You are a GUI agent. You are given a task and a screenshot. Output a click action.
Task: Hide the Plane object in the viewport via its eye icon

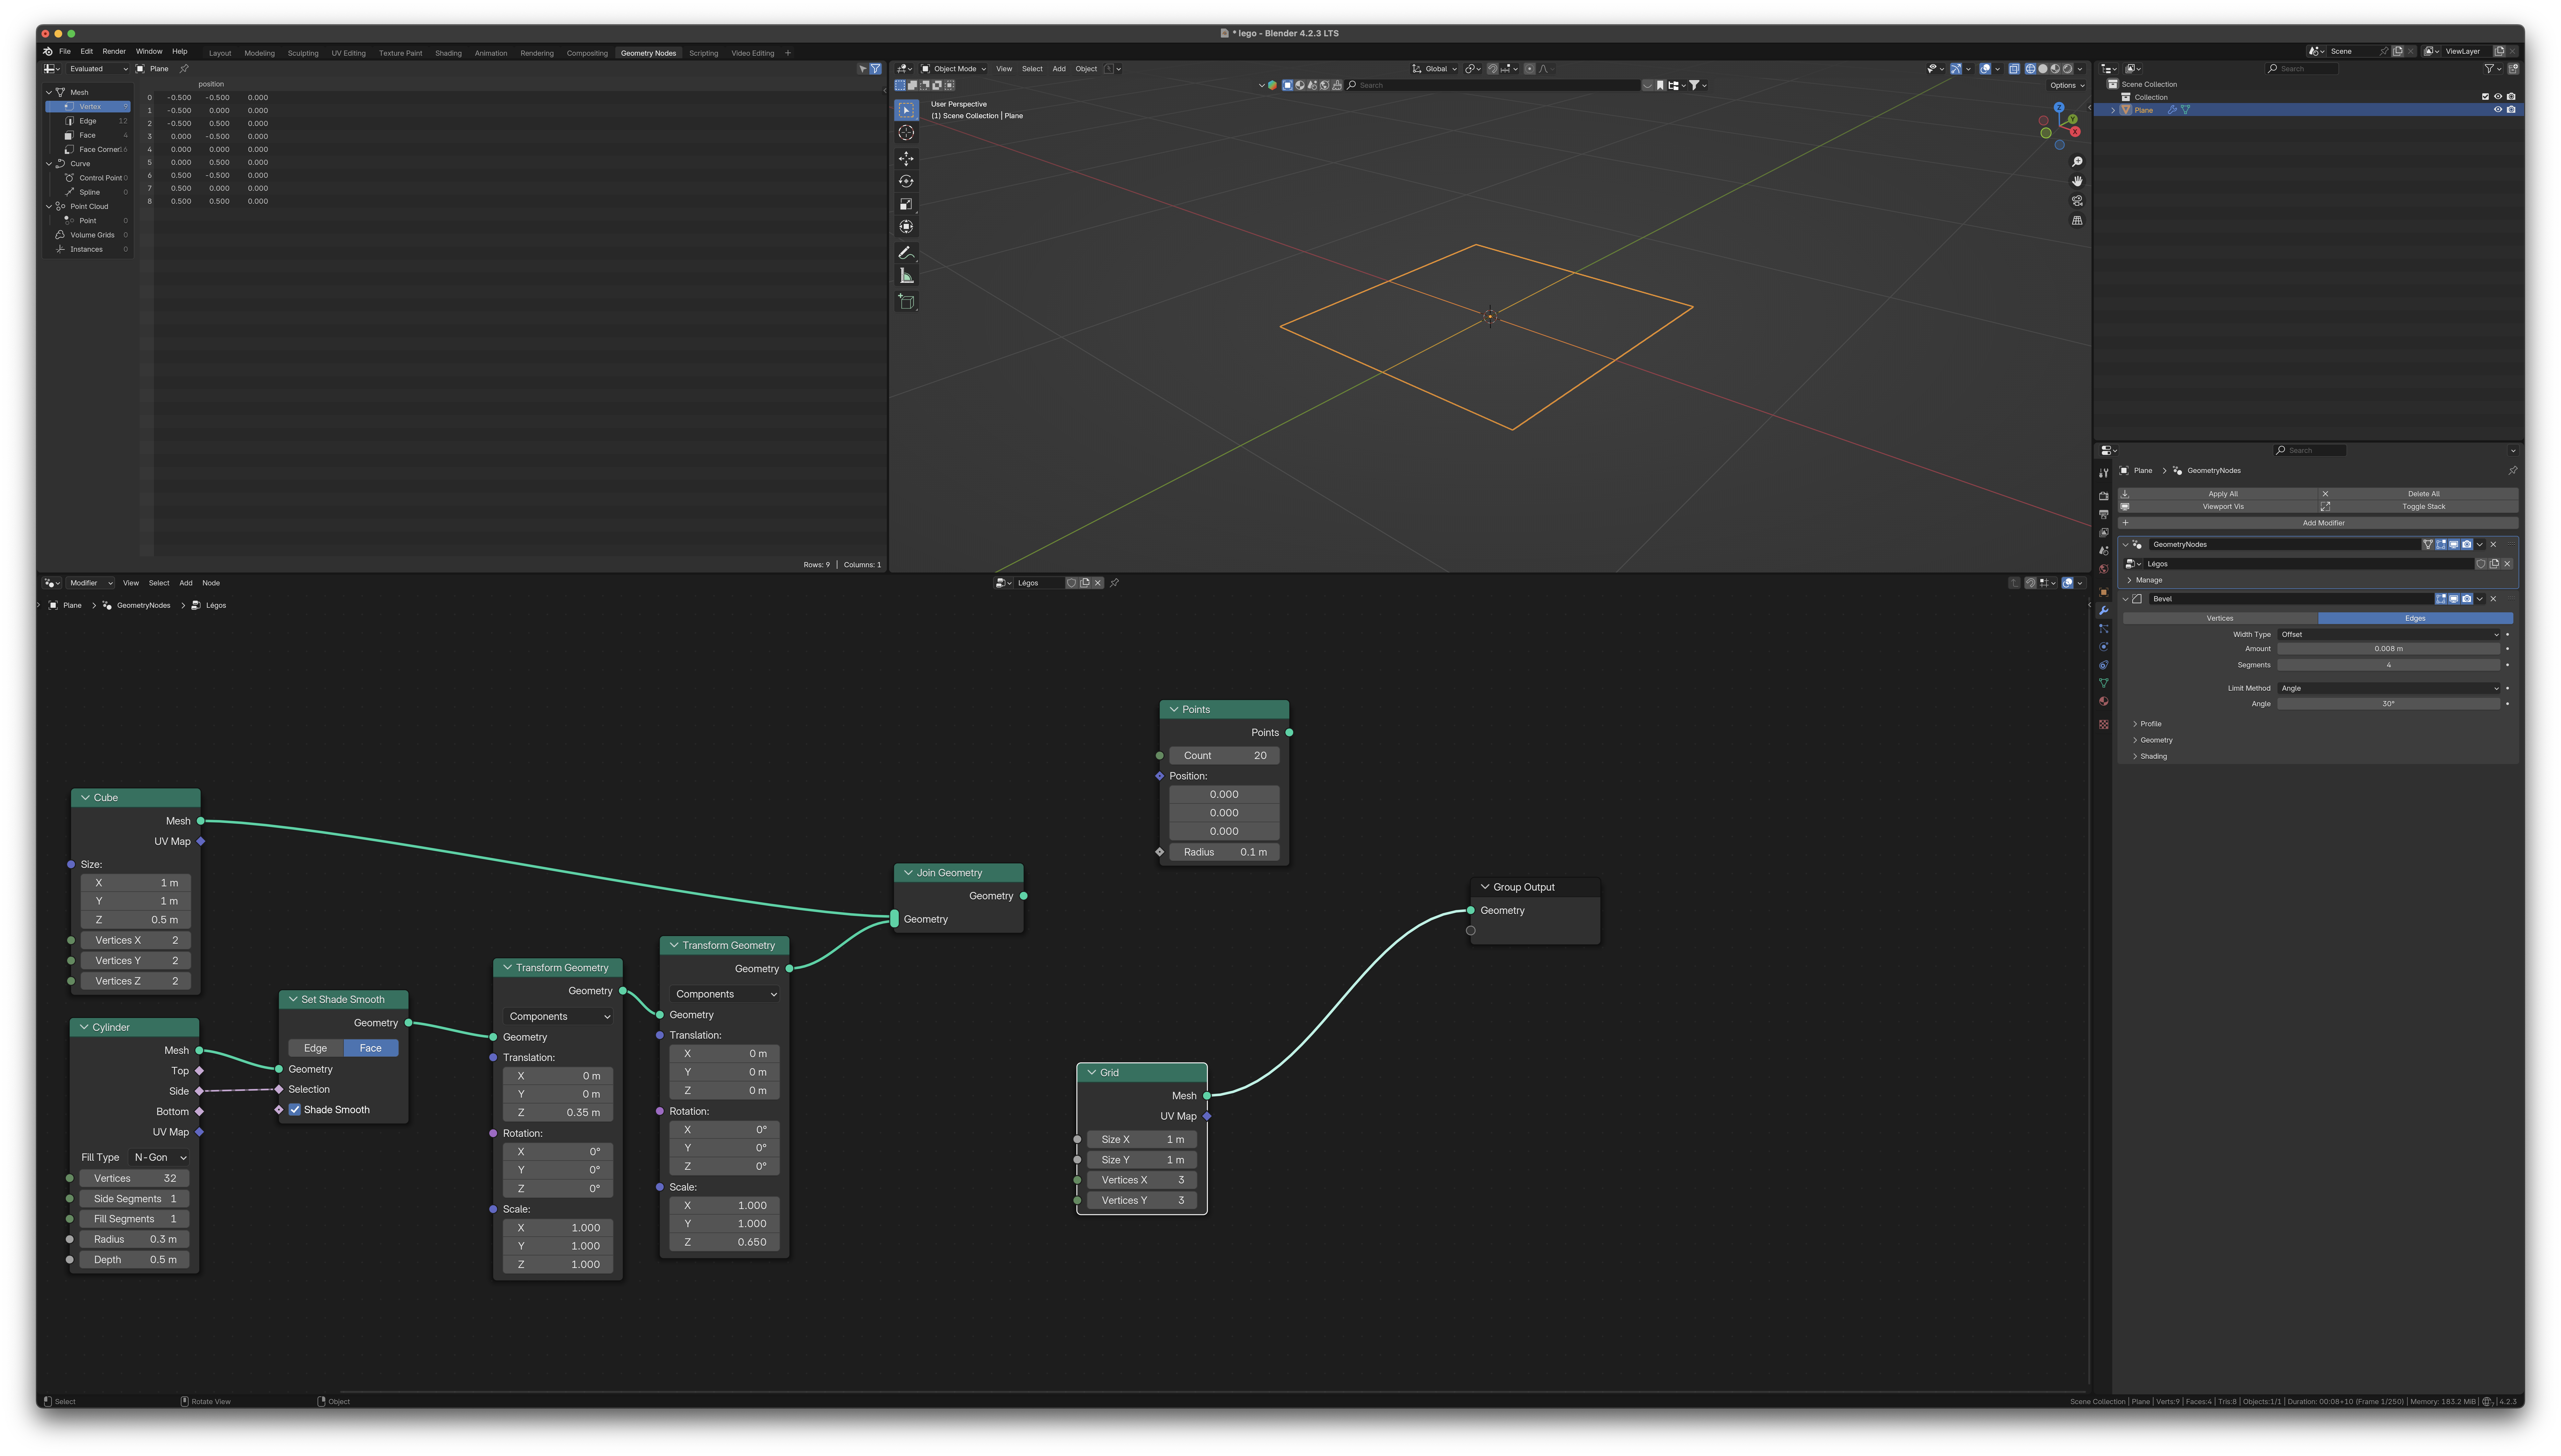2498,110
